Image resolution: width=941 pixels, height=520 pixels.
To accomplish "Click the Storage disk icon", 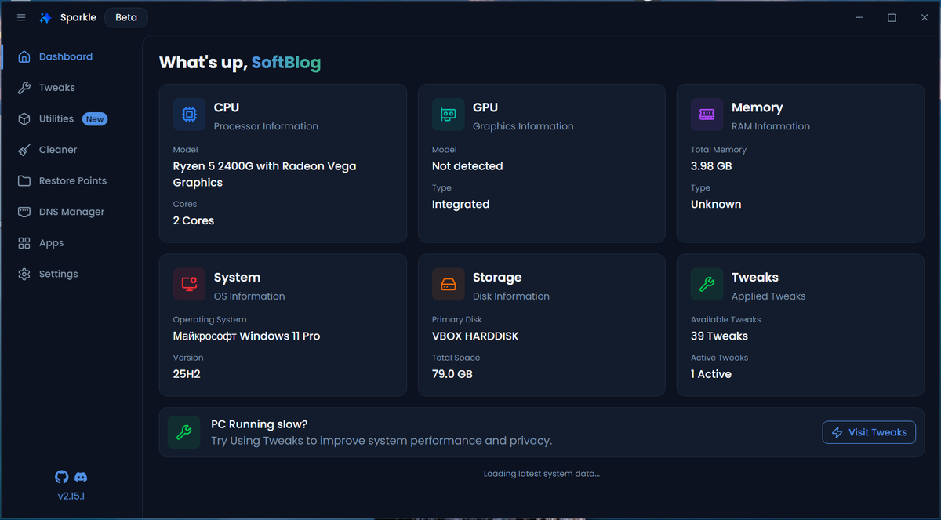I will [448, 285].
